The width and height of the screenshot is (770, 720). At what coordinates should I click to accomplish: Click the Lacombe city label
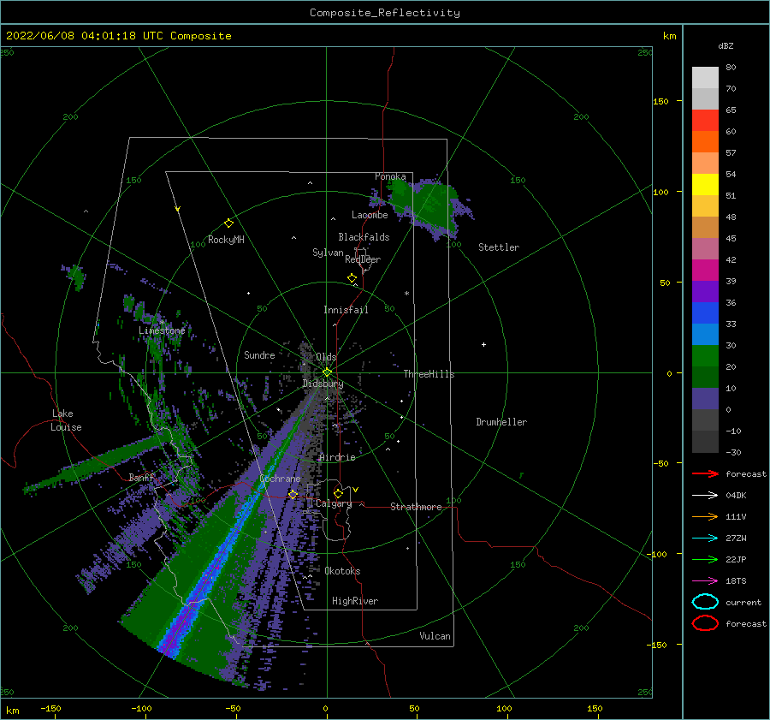[370, 215]
